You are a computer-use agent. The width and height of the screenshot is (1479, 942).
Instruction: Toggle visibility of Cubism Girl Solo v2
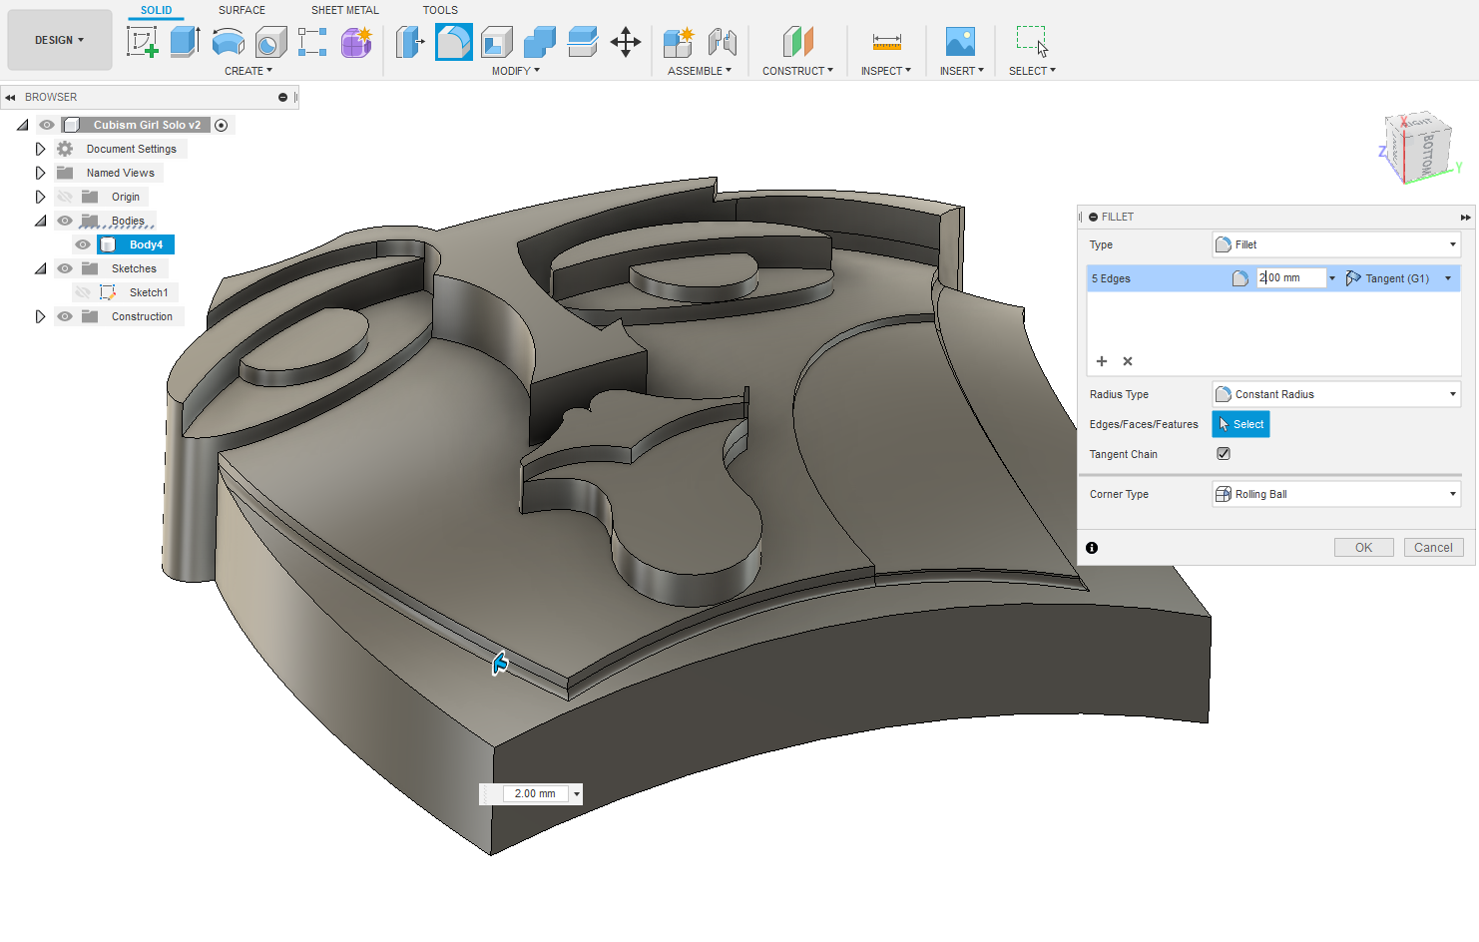(47, 125)
